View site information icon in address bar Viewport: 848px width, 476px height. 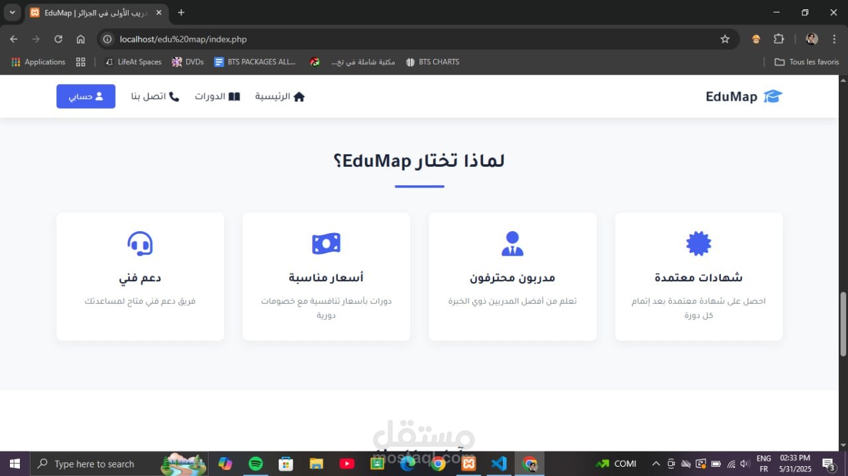(108, 39)
